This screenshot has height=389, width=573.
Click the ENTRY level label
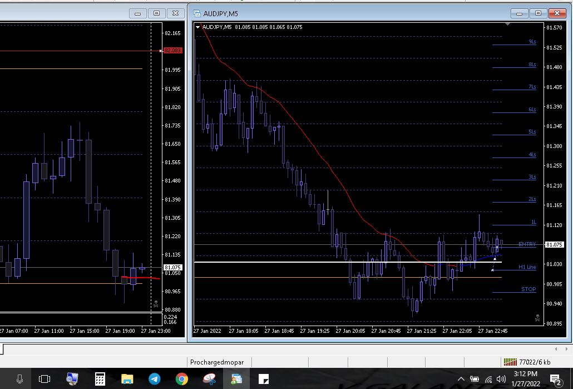click(x=527, y=244)
